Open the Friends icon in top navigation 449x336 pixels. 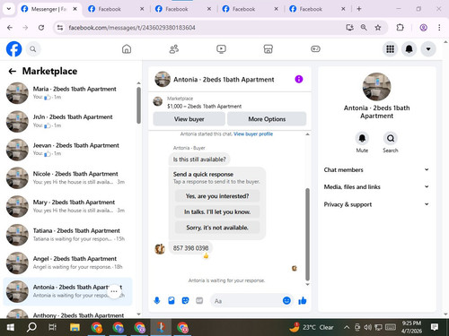[174, 49]
